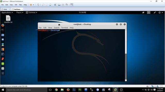Toggle the thumbnail bar in VMware toolbar
The width and height of the screenshot is (165, 92).
[x=59, y=5]
